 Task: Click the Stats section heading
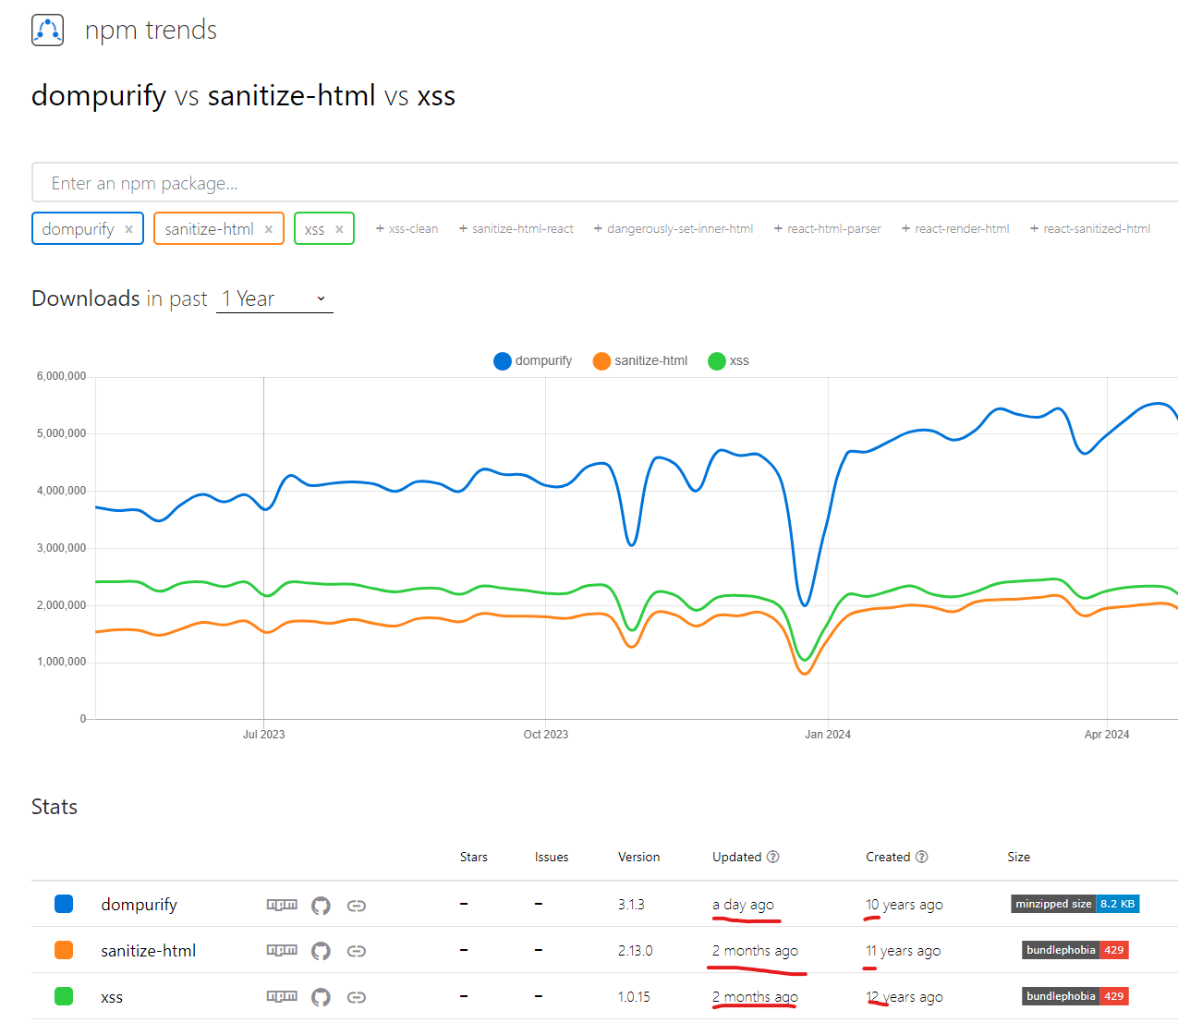[x=55, y=807]
